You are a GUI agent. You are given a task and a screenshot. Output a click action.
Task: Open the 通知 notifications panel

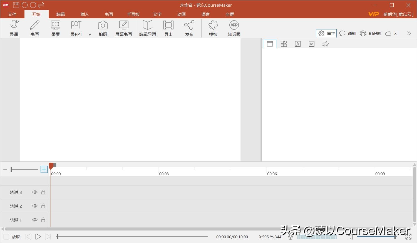[x=348, y=33]
